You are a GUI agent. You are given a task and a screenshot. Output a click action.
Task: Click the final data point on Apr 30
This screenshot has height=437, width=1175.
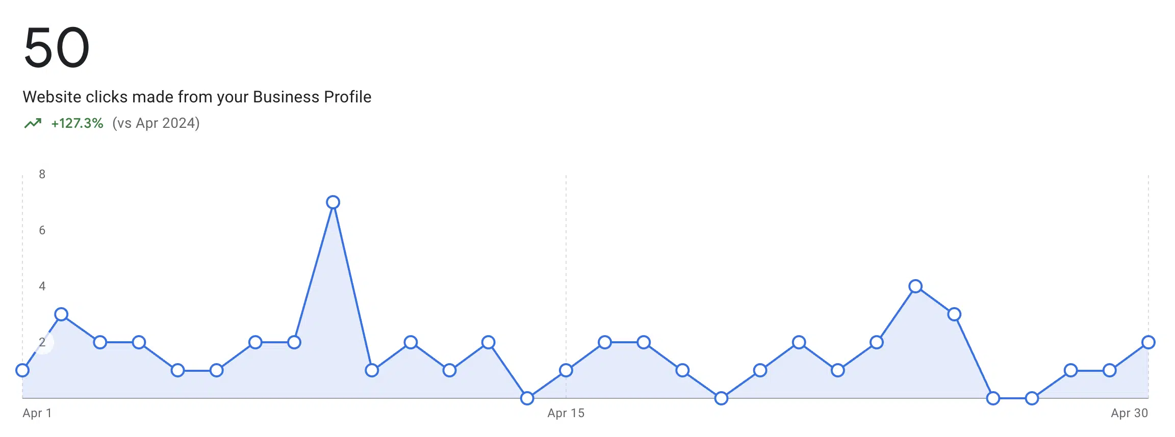(x=1148, y=342)
